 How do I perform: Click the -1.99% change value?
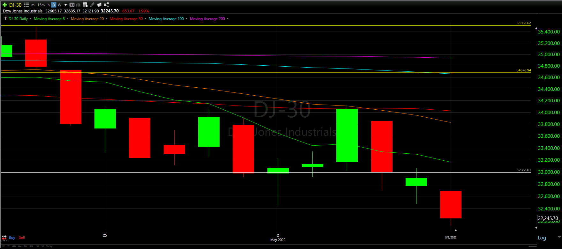click(x=143, y=11)
